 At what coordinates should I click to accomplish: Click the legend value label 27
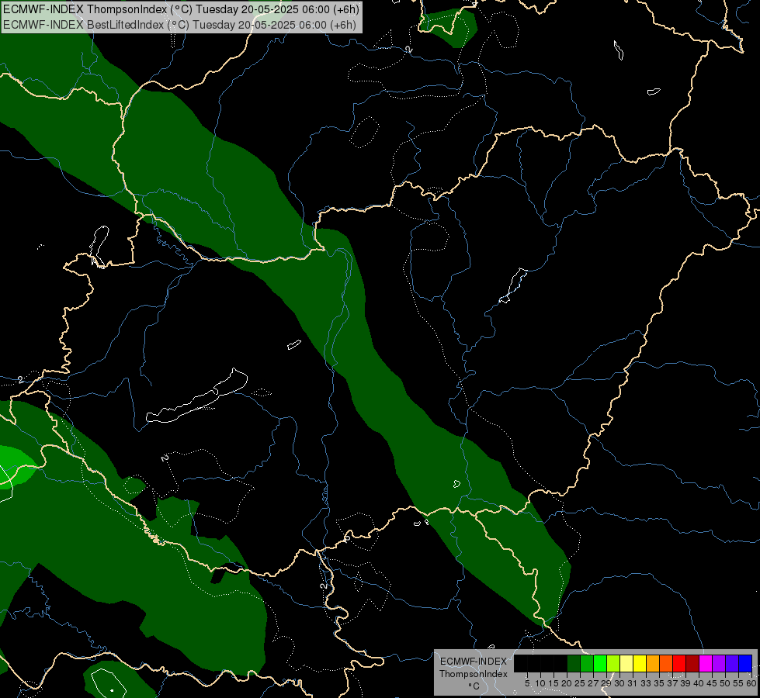click(x=593, y=683)
